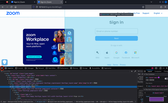Click div.mgb-xl in the breadcrumb bar

[x=103, y=101]
